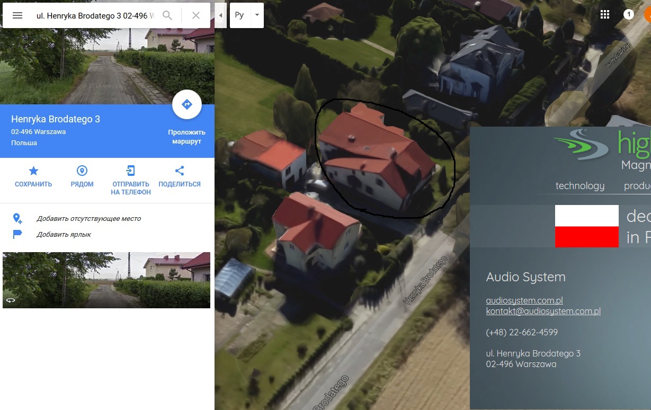This screenshot has width=651, height=410.
Task: Open the hamburger main menu
Action: click(x=17, y=15)
